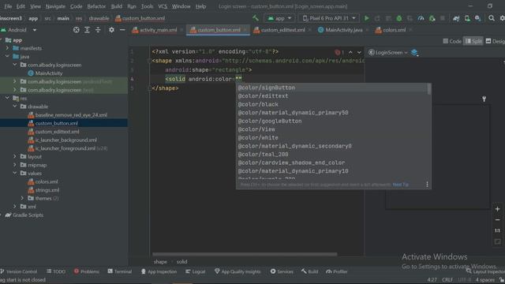Screen dimensions: 505x284
Task: Open the app run configuration dropdown
Action: tap(279, 18)
